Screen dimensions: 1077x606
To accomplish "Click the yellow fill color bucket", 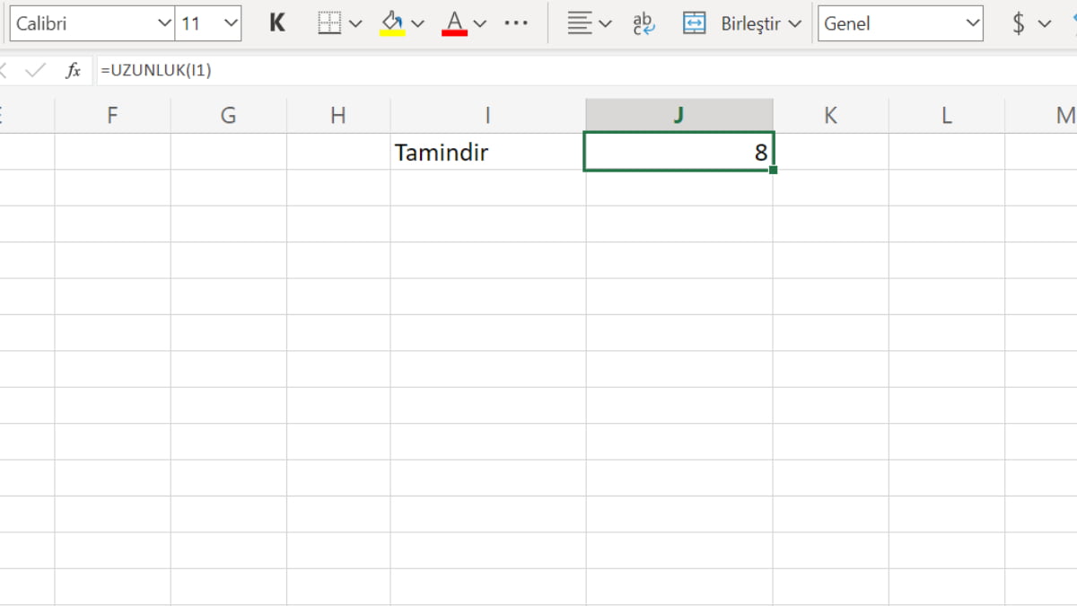I will click(x=392, y=23).
